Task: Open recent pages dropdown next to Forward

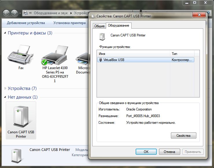Action: click(20, 13)
